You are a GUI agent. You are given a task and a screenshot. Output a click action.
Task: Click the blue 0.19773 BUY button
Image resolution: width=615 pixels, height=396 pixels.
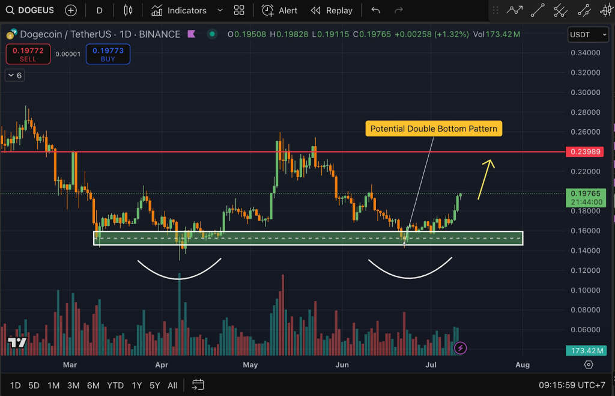point(108,54)
